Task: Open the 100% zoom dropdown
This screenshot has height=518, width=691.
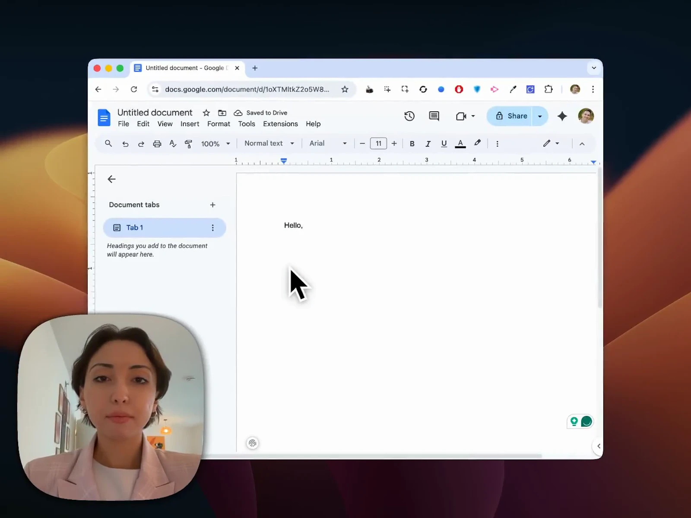Action: coord(216,144)
